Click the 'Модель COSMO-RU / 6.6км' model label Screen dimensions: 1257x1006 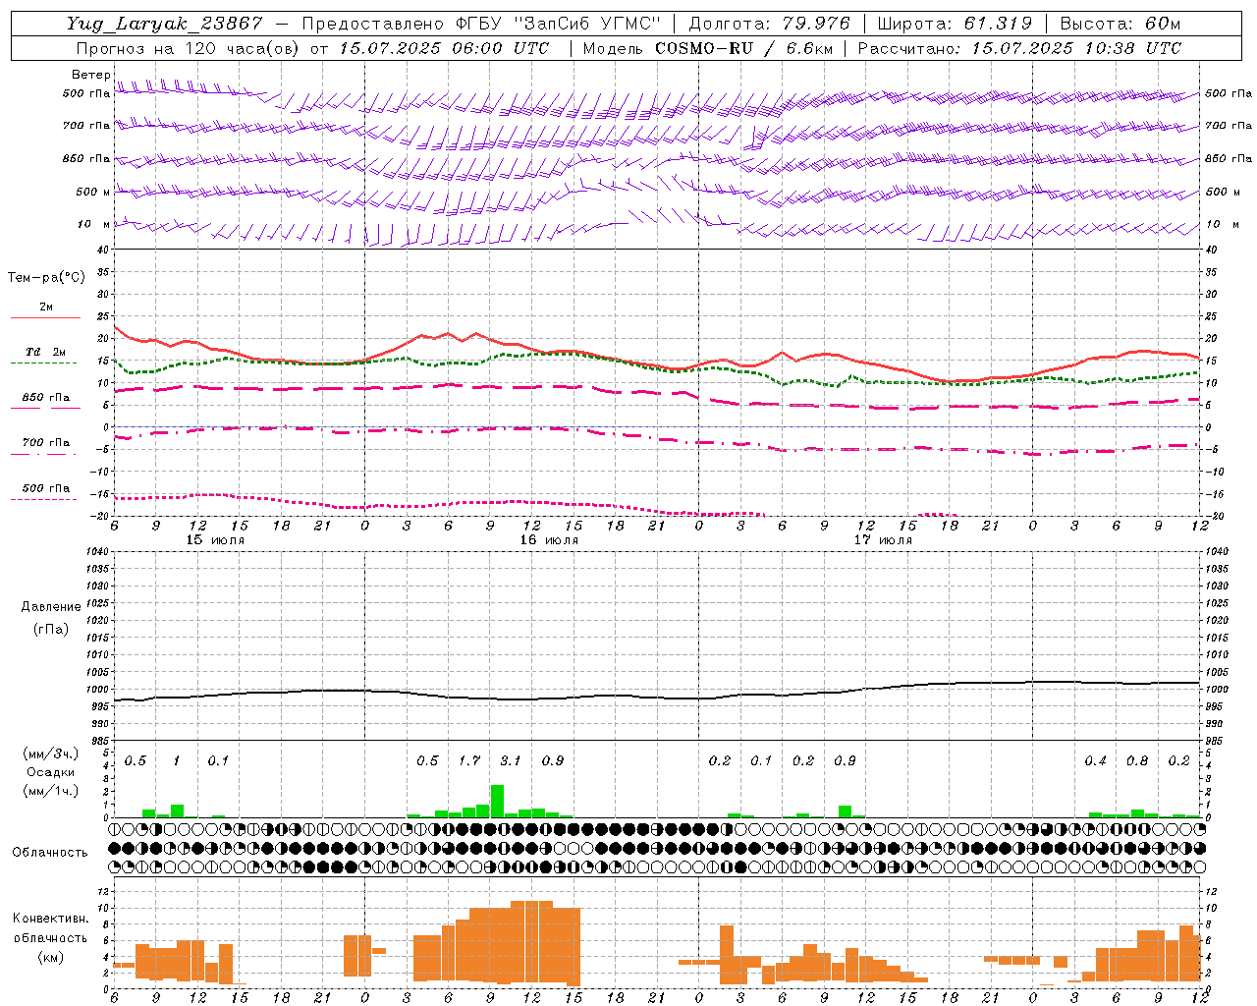tap(706, 48)
